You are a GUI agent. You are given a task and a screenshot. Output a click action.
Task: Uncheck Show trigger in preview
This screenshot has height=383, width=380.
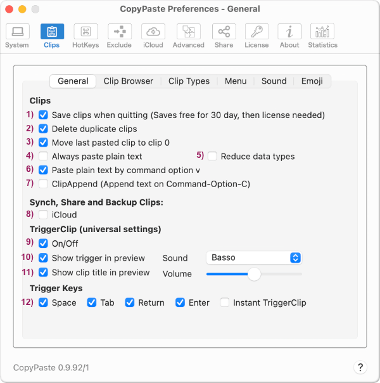point(43,258)
